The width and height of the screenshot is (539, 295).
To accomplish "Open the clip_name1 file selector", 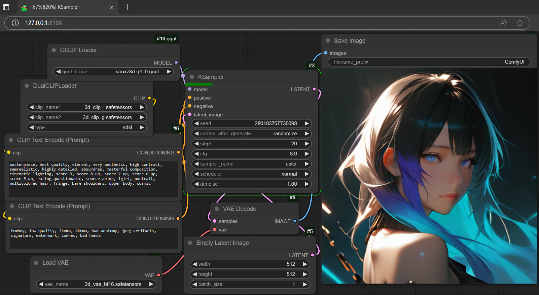I will [87, 107].
